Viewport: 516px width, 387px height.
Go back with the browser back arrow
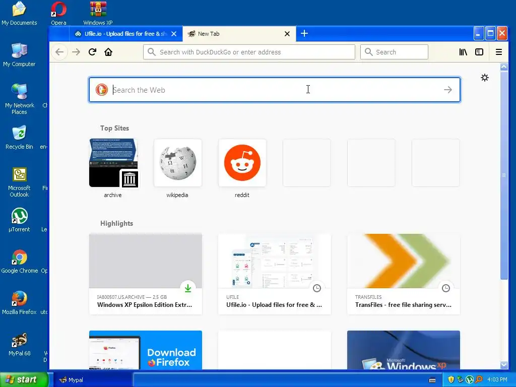[59, 52]
